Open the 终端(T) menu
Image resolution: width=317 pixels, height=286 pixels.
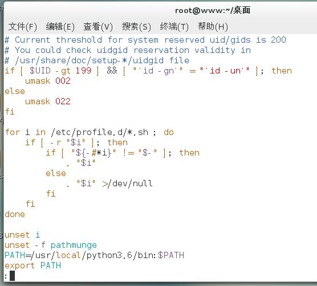[x=174, y=26]
